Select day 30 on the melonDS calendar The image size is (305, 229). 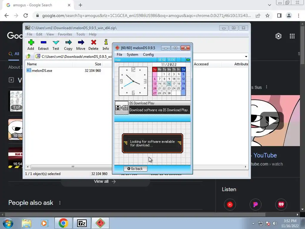169,93
